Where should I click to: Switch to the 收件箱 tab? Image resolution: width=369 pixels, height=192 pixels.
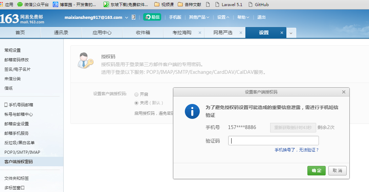click(143, 33)
